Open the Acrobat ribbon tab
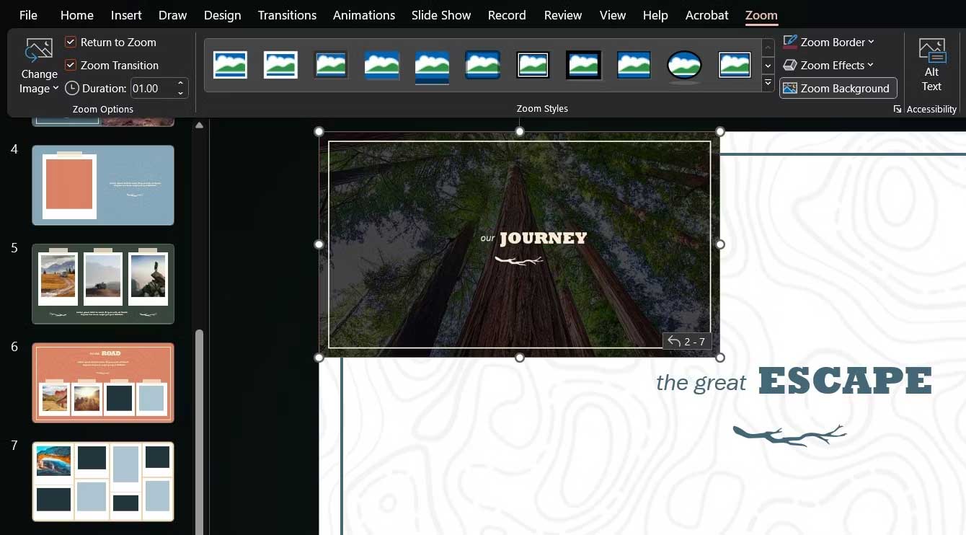Image resolution: width=966 pixels, height=535 pixels. click(706, 14)
